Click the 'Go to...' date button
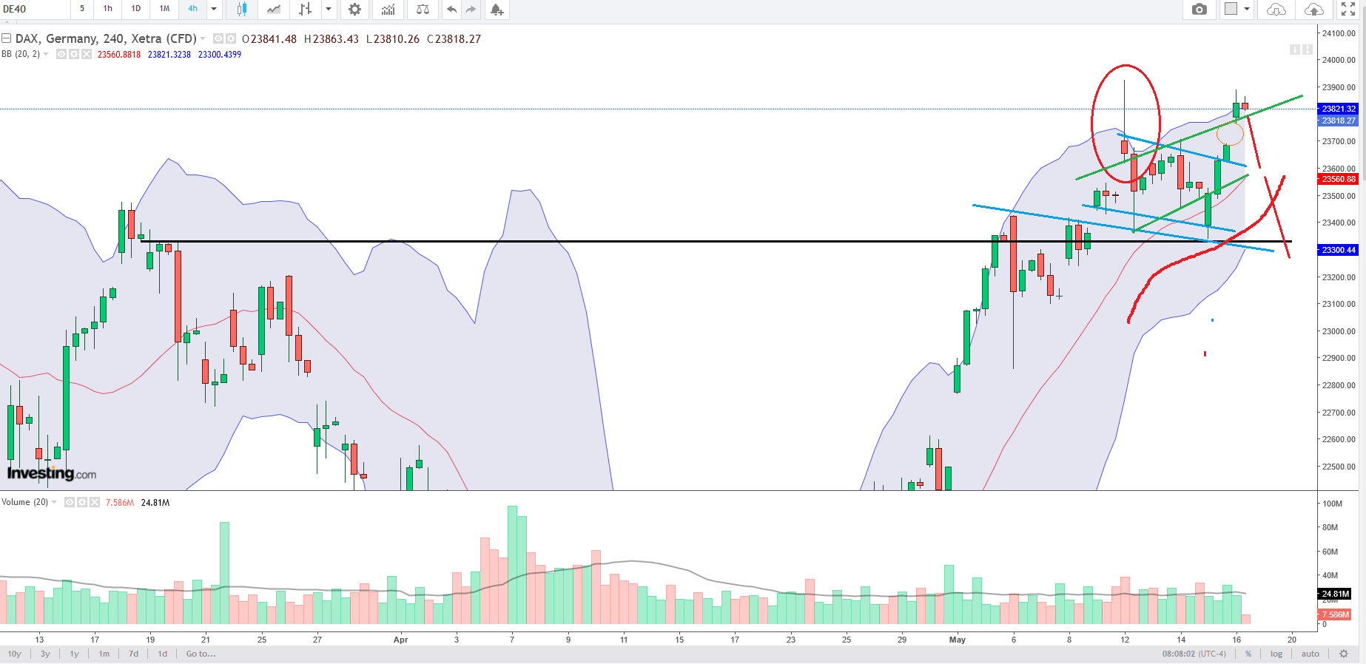Viewport: 1366px width, 664px height. [201, 654]
